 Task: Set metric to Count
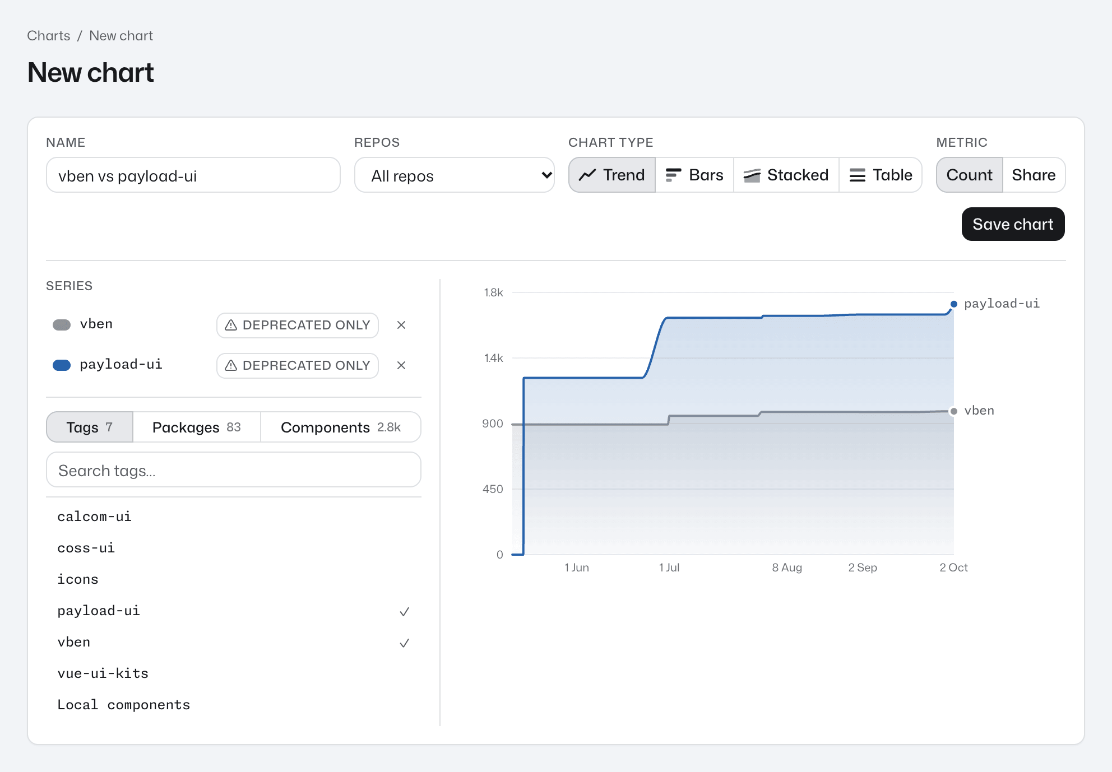[970, 175]
